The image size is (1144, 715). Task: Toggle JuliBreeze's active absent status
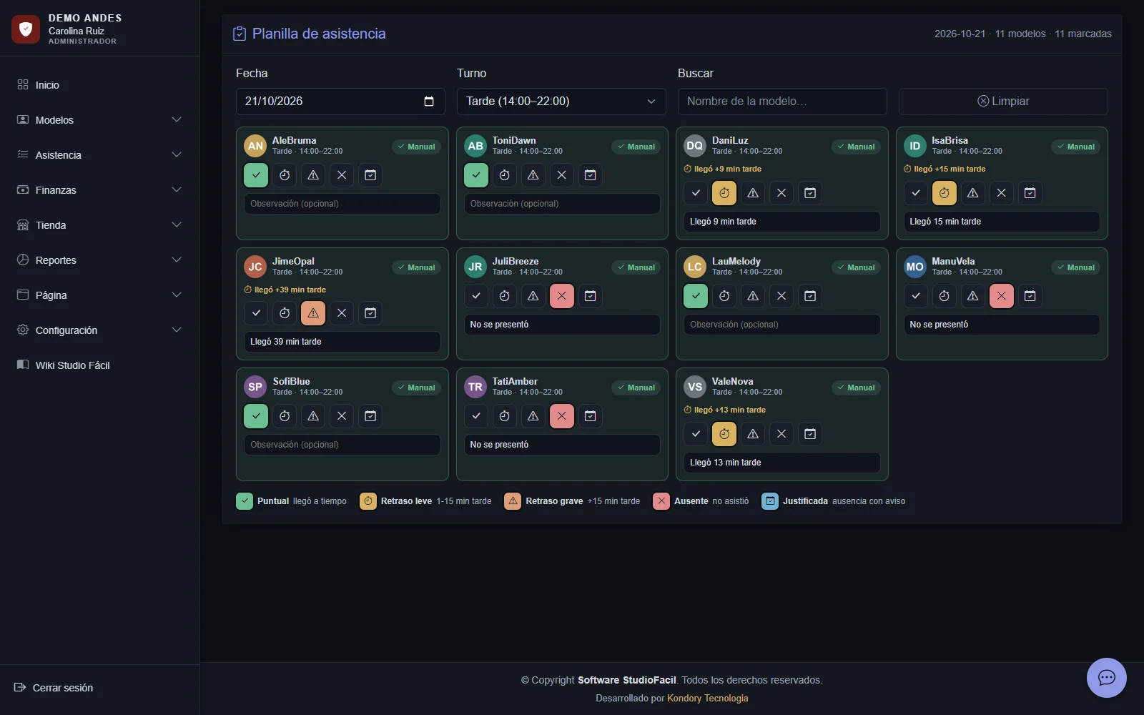pos(562,296)
